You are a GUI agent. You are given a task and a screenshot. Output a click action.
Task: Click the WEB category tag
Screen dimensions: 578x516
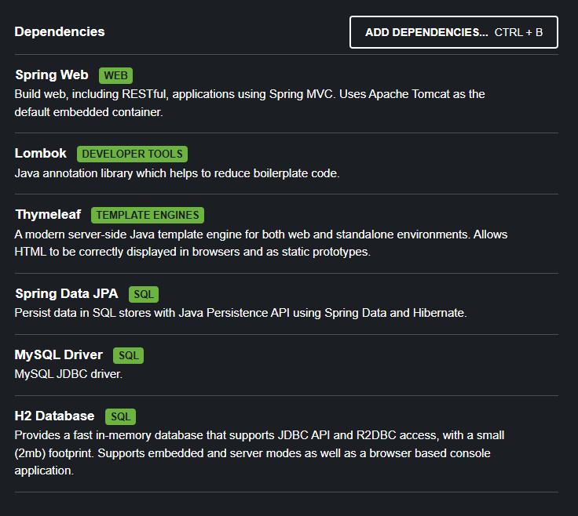click(x=115, y=75)
